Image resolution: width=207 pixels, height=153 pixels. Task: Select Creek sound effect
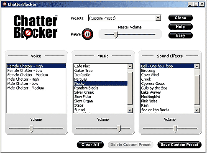click(167, 79)
